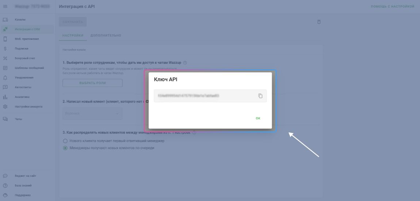Click the Уведомления bell icon
The width and height of the screenshot is (420, 201).
pos(5,78)
